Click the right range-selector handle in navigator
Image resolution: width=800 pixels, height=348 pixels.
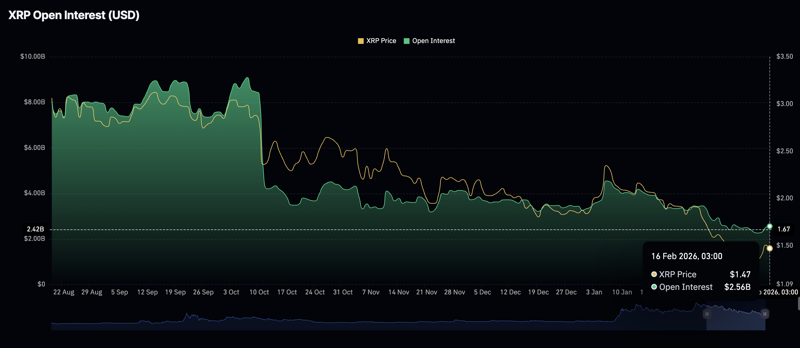click(765, 314)
